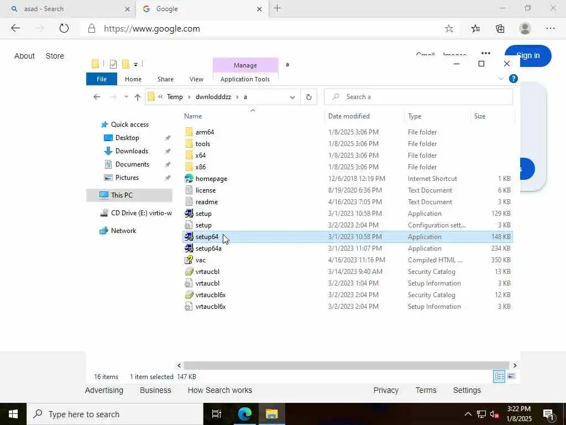The width and height of the screenshot is (566, 425).
Task: Open the Windows Start menu
Action: click(x=13, y=414)
